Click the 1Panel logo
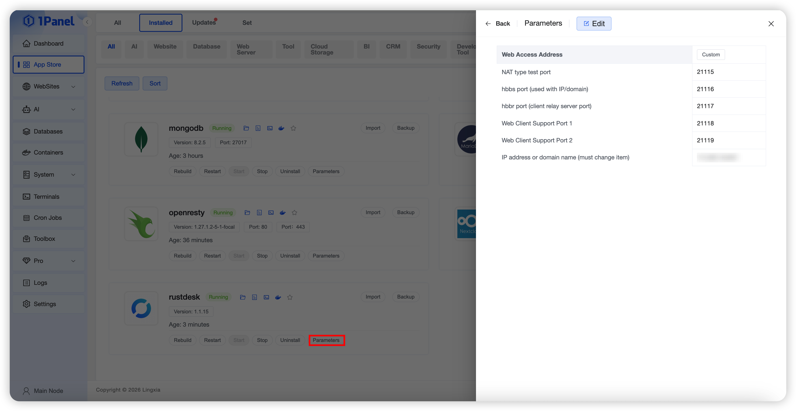Screen dimensions: 796x411 point(49,21)
